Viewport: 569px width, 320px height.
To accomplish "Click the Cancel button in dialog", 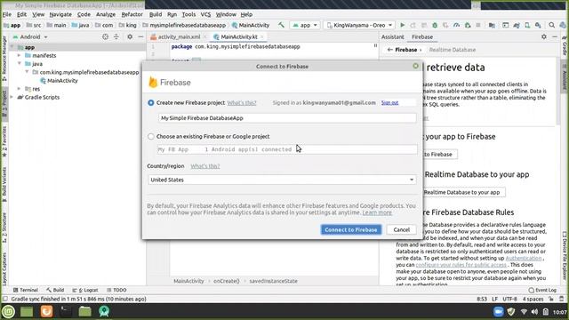I will point(401,229).
